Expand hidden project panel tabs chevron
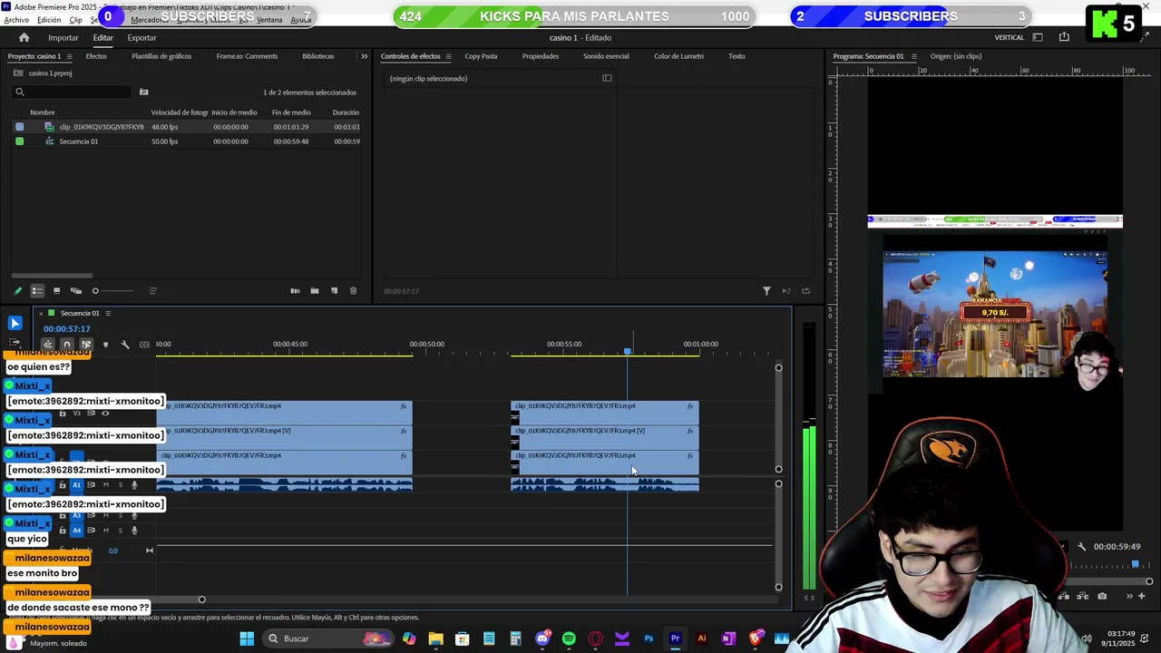Viewport: 1161px width, 653px height. pos(364,56)
